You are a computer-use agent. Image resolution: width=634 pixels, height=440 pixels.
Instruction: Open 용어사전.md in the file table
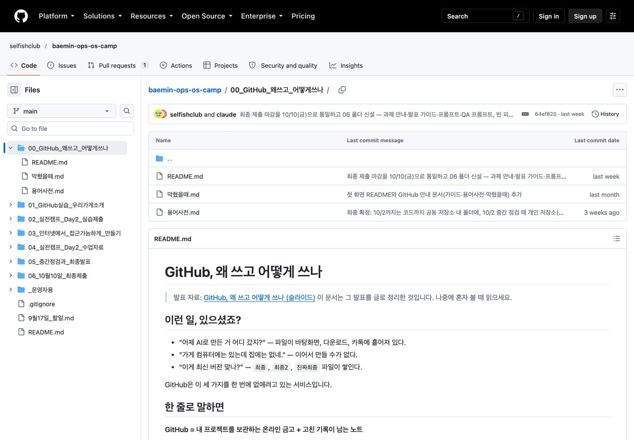click(183, 212)
